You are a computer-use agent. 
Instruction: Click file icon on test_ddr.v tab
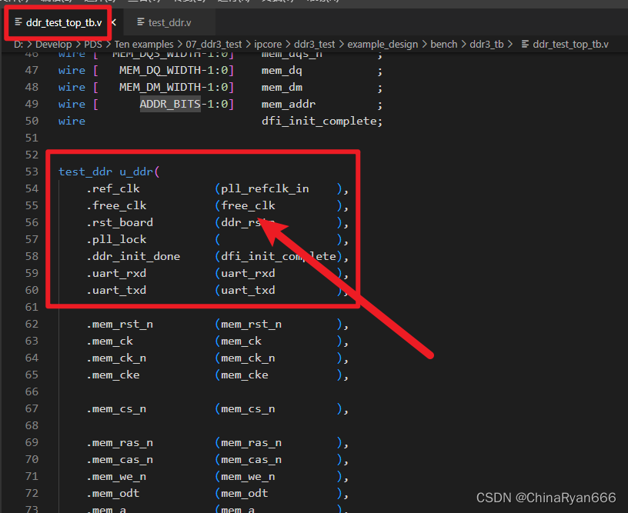click(x=141, y=22)
